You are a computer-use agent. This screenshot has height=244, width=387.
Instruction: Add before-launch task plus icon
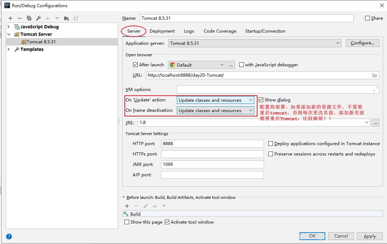point(127,206)
